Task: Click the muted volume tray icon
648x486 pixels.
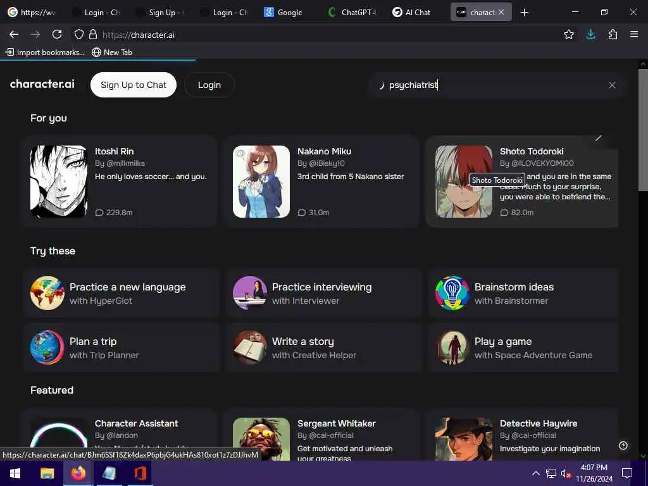Action: click(565, 473)
